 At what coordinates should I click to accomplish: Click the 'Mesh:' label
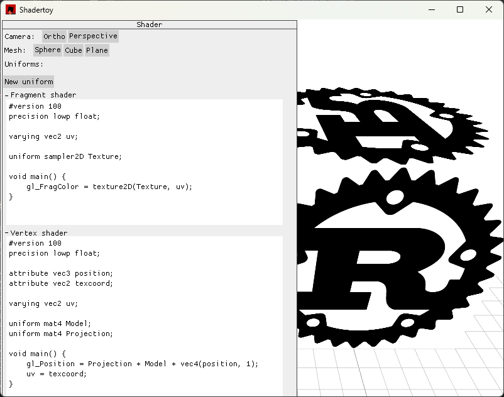[15, 50]
